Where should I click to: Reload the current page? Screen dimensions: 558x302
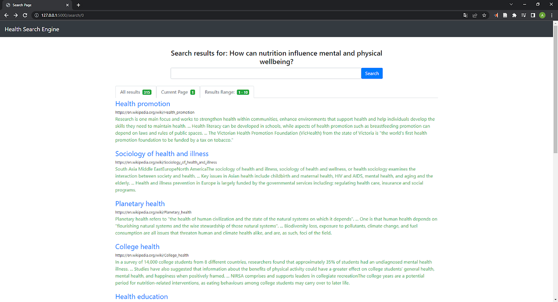tap(25, 15)
